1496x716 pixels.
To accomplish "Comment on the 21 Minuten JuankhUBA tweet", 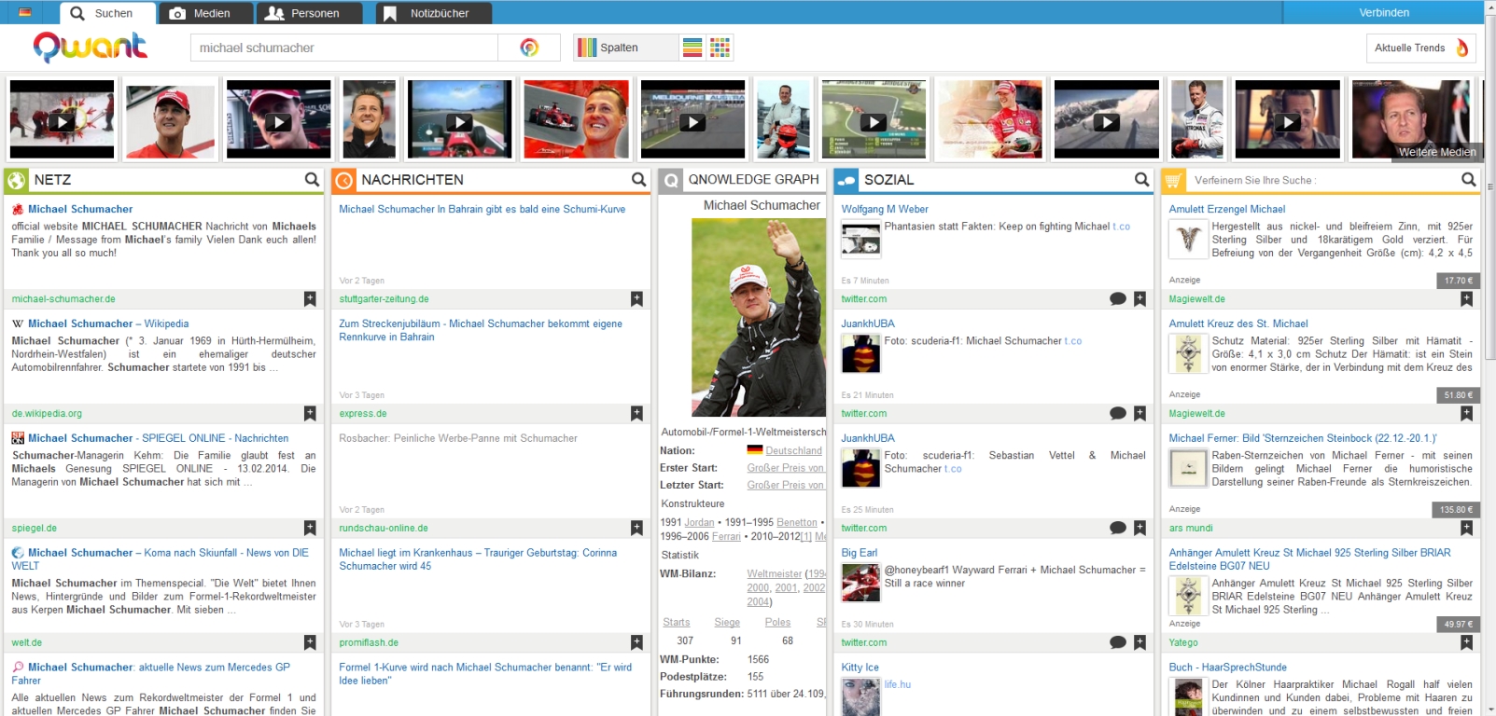I will [1118, 414].
